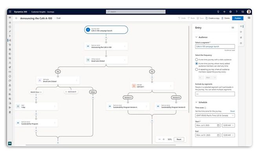
Task: Click the Select a segment field
Action: pyautogui.click(x=215, y=46)
